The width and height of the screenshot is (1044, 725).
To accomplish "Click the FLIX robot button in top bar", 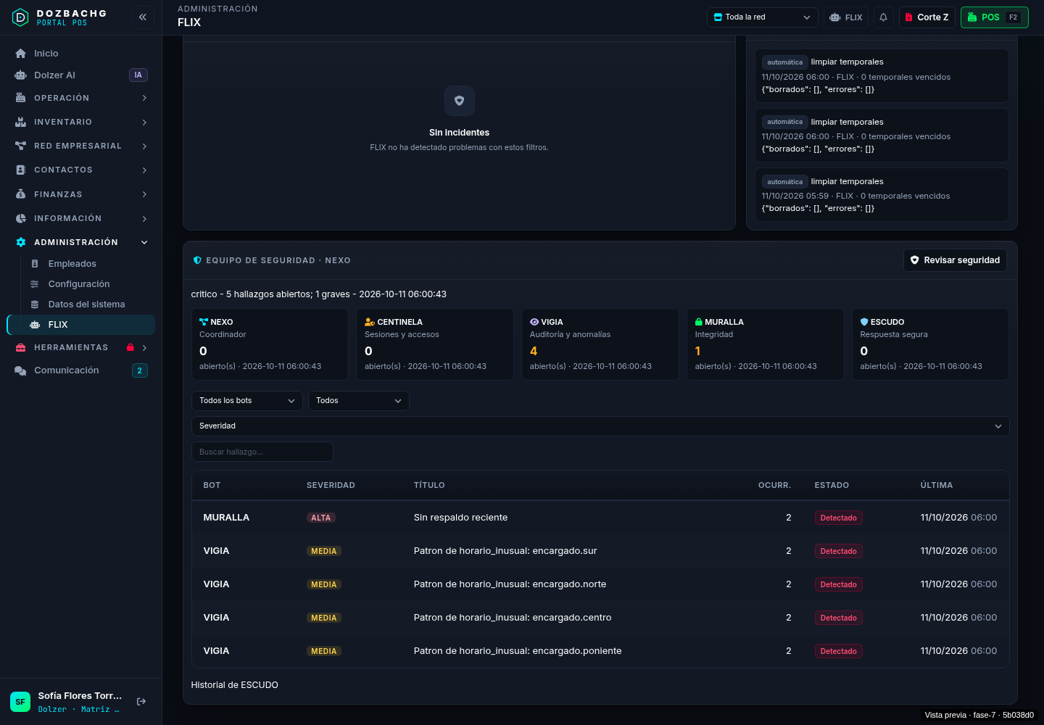I will point(846,17).
